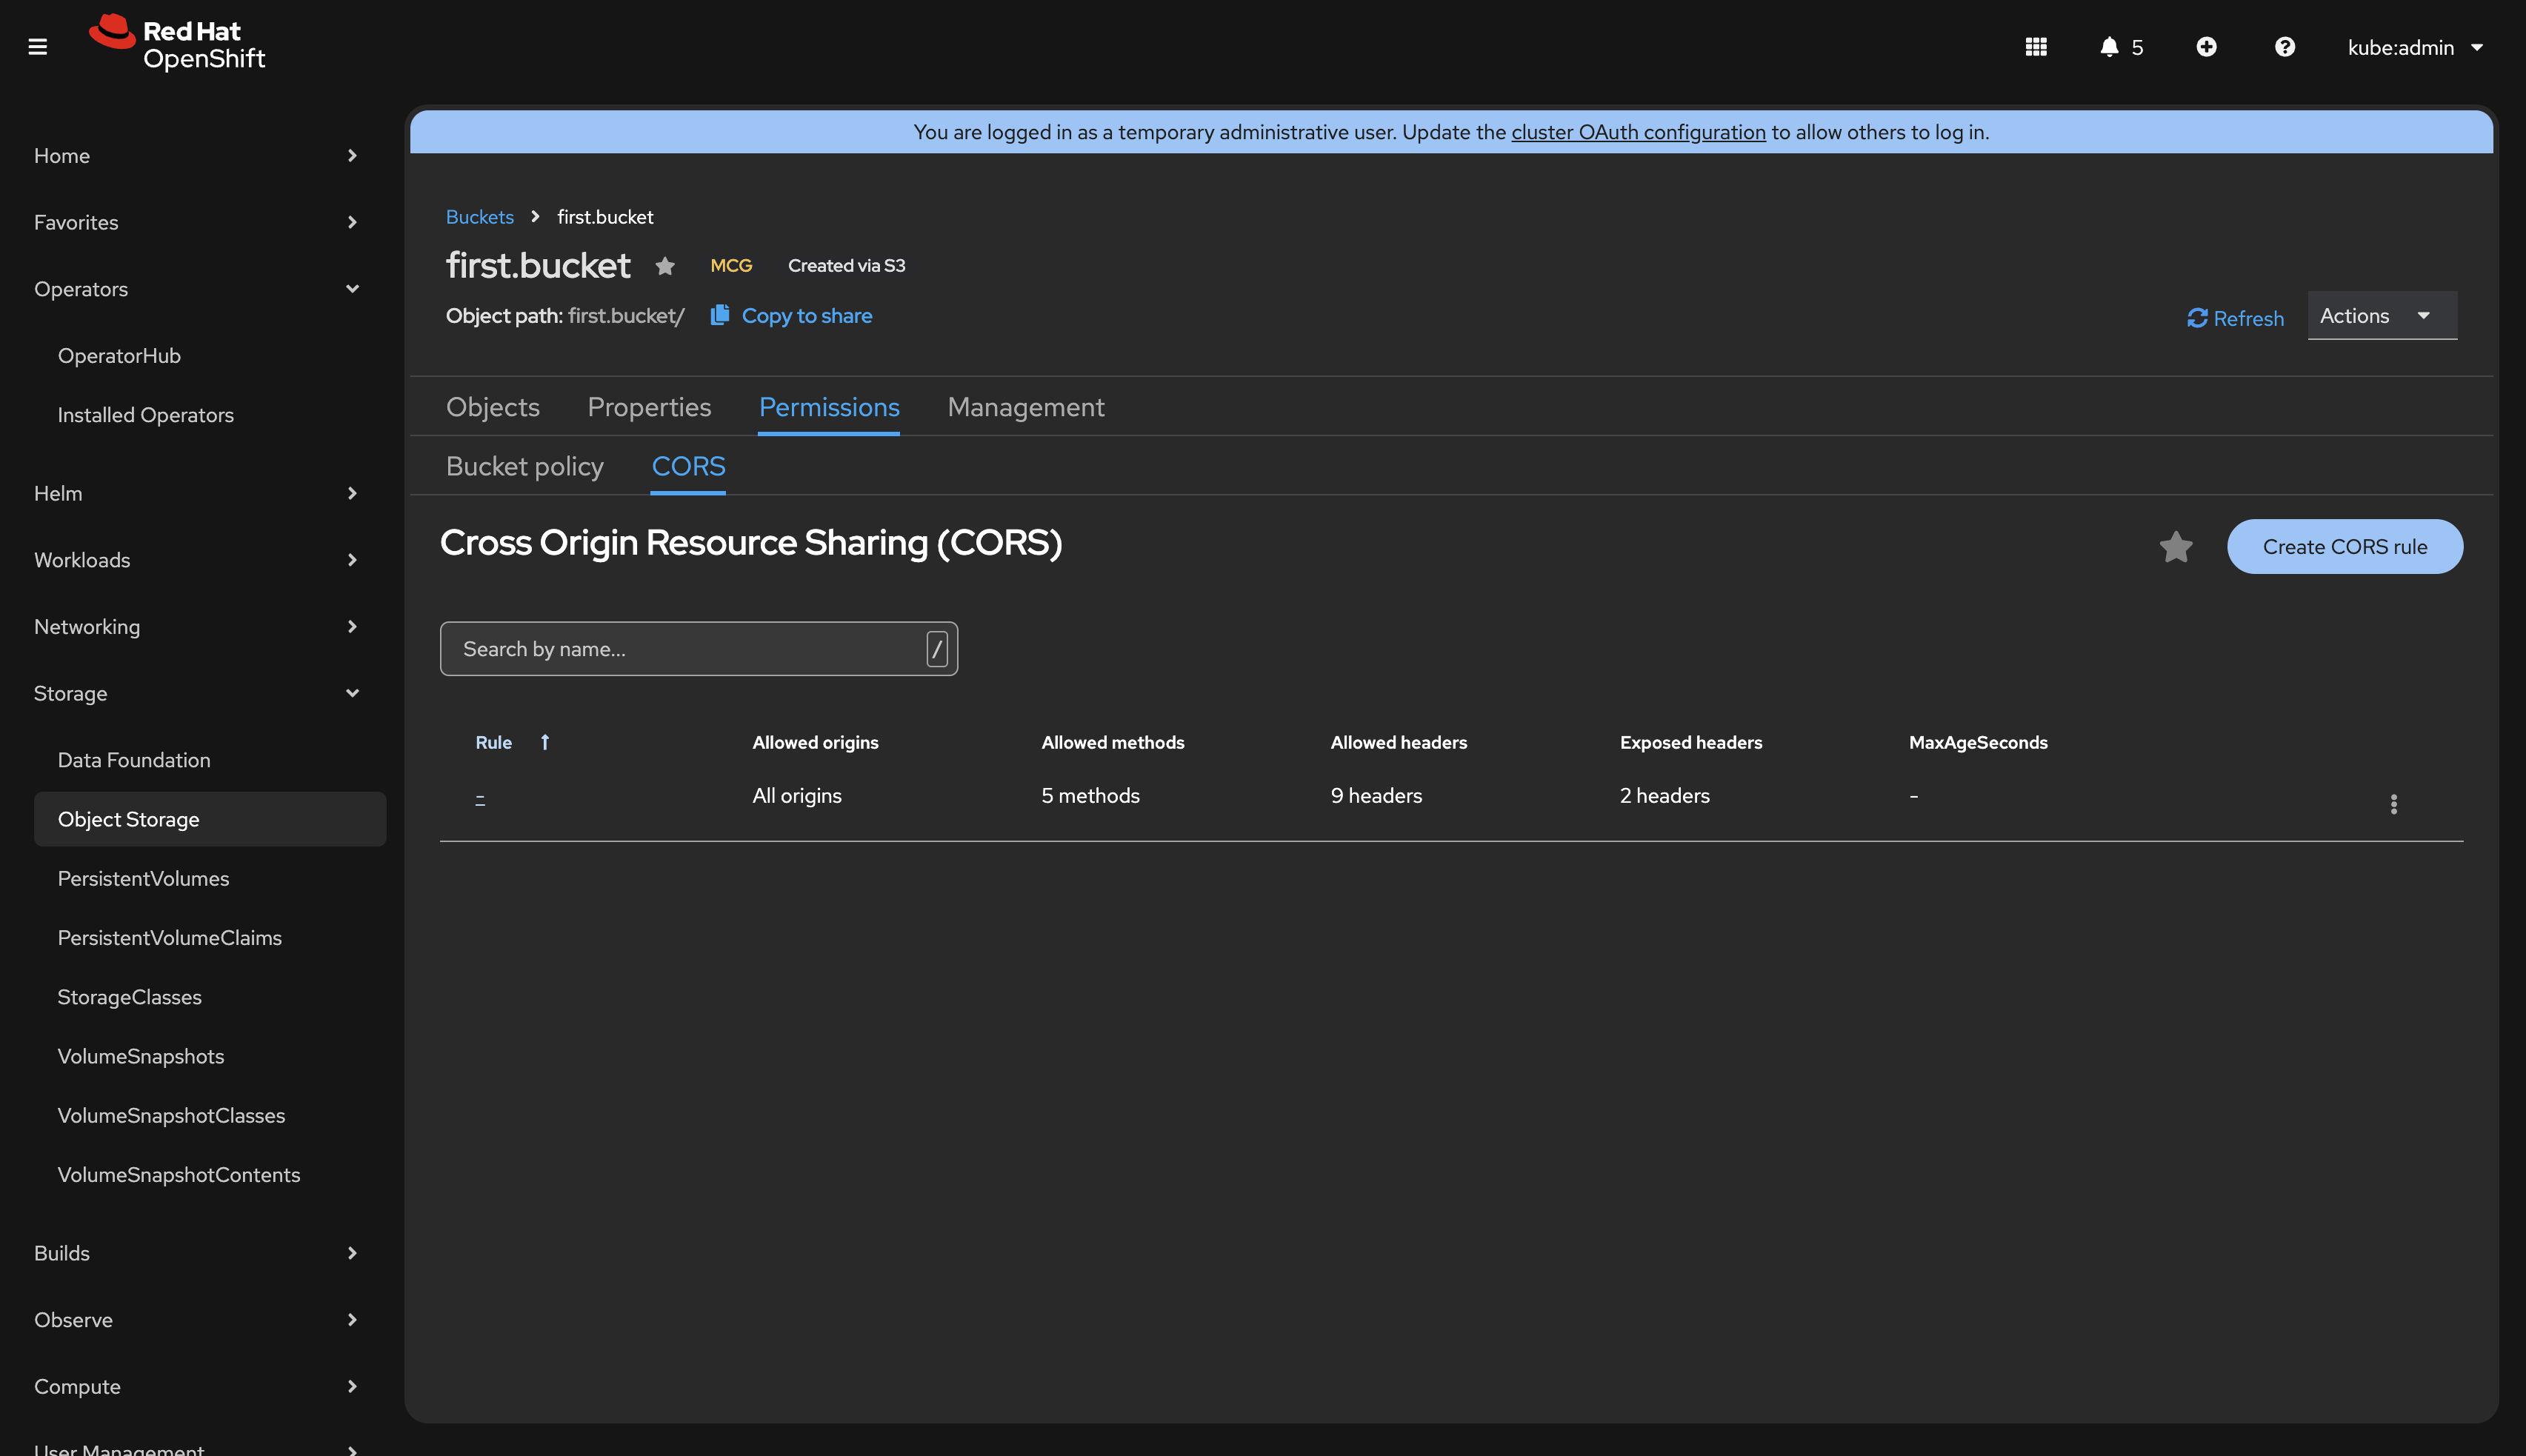Viewport: 2526px width, 1456px height.
Task: Switch to the Bucket policy subtab
Action: click(x=524, y=466)
